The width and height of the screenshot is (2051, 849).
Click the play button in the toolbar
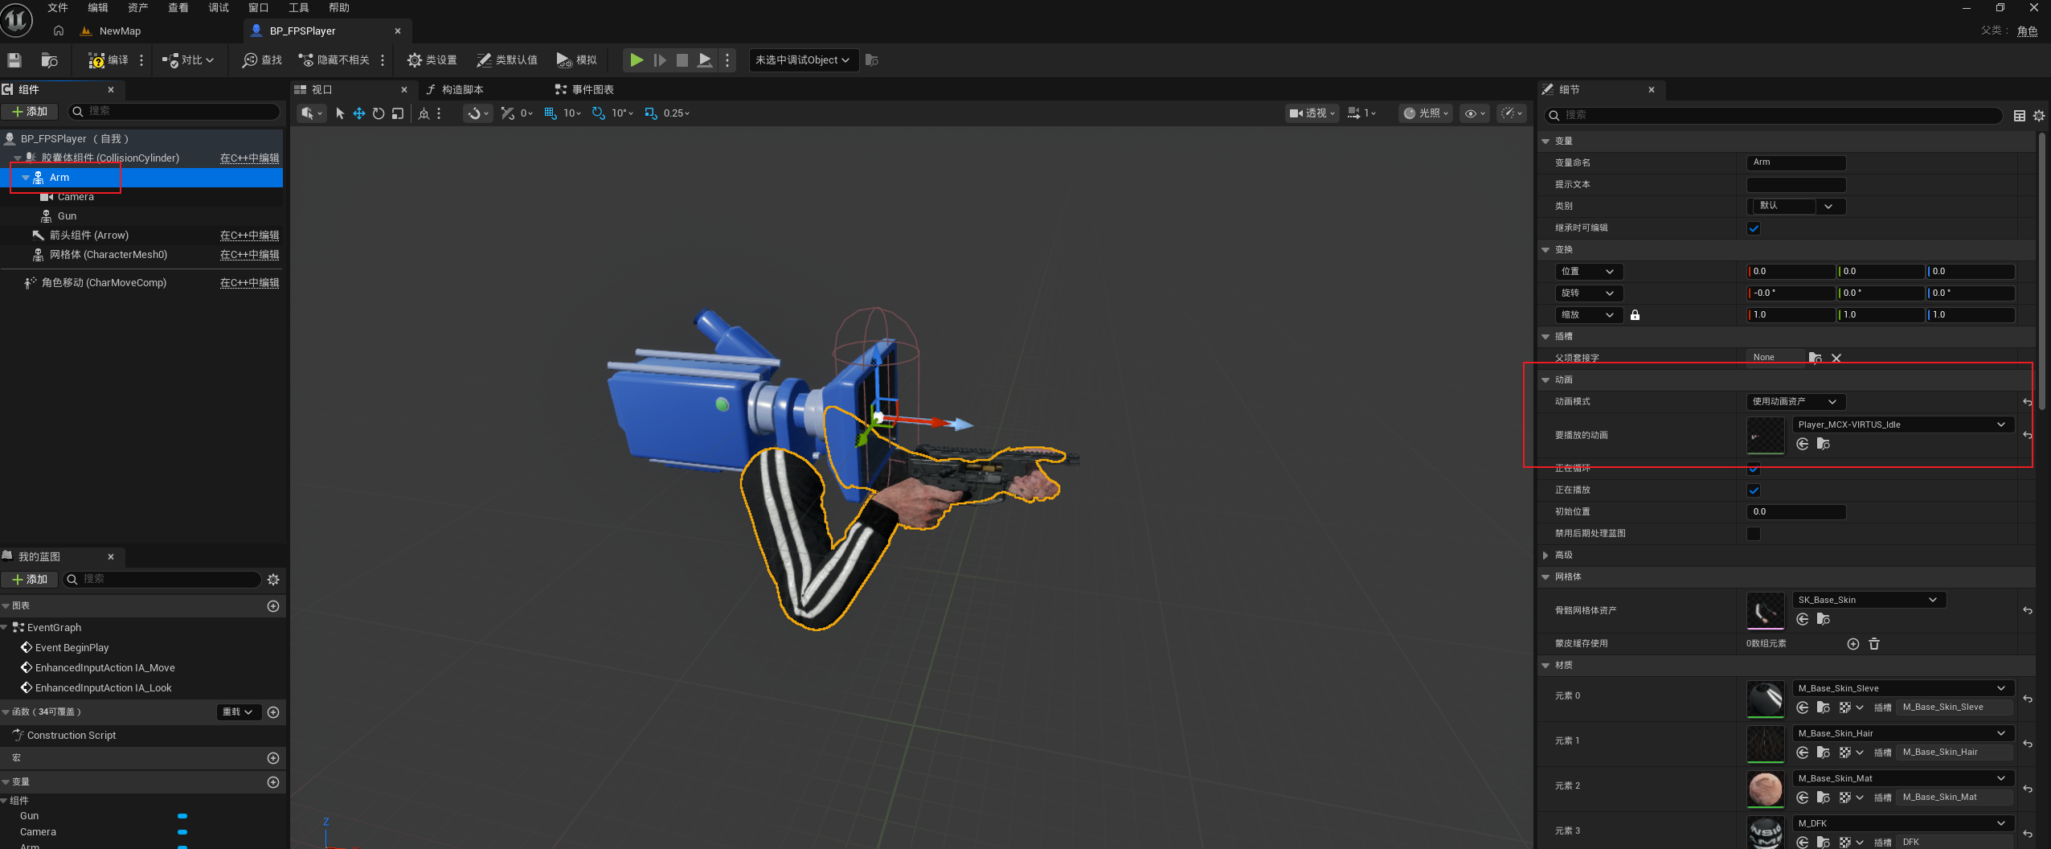click(x=636, y=60)
